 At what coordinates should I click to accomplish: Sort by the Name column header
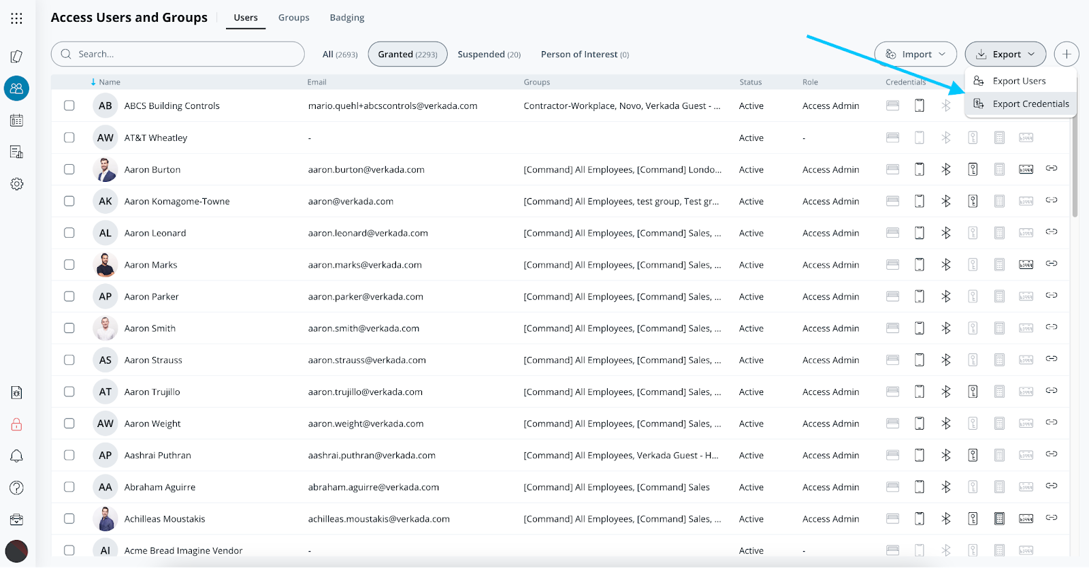pyautogui.click(x=109, y=82)
